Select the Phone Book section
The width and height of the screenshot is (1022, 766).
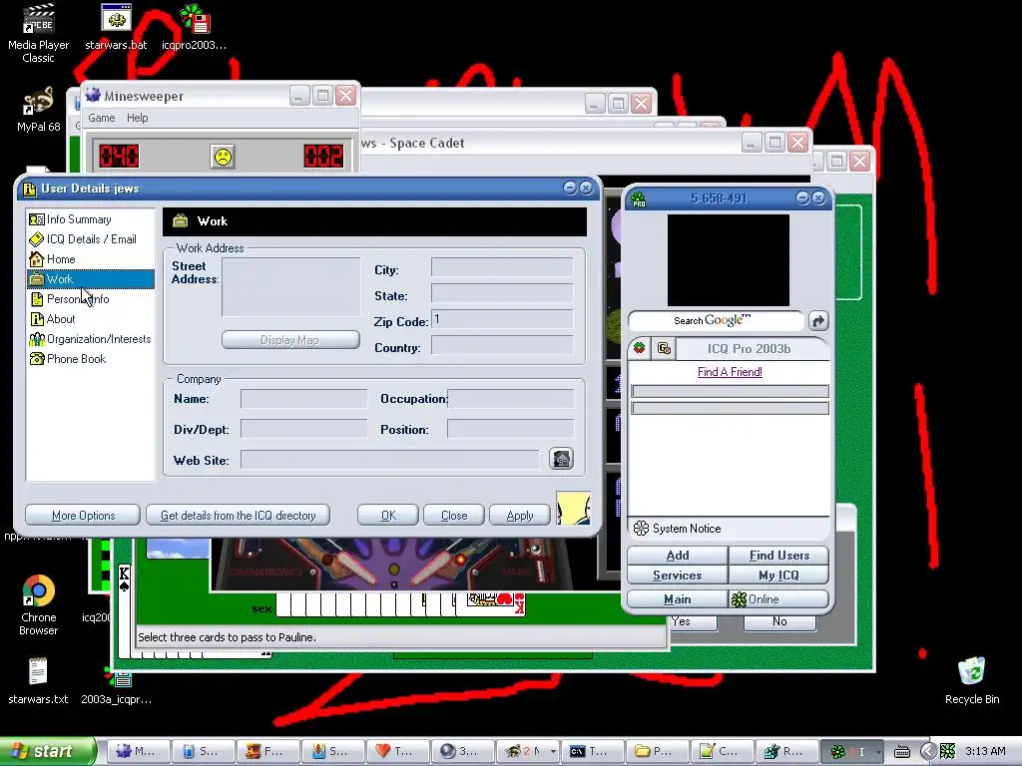[x=91, y=359]
